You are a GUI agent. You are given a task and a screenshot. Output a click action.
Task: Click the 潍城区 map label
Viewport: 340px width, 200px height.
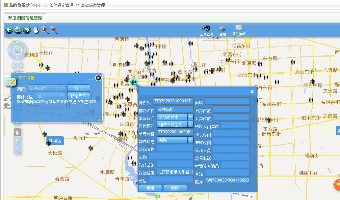click(55, 141)
